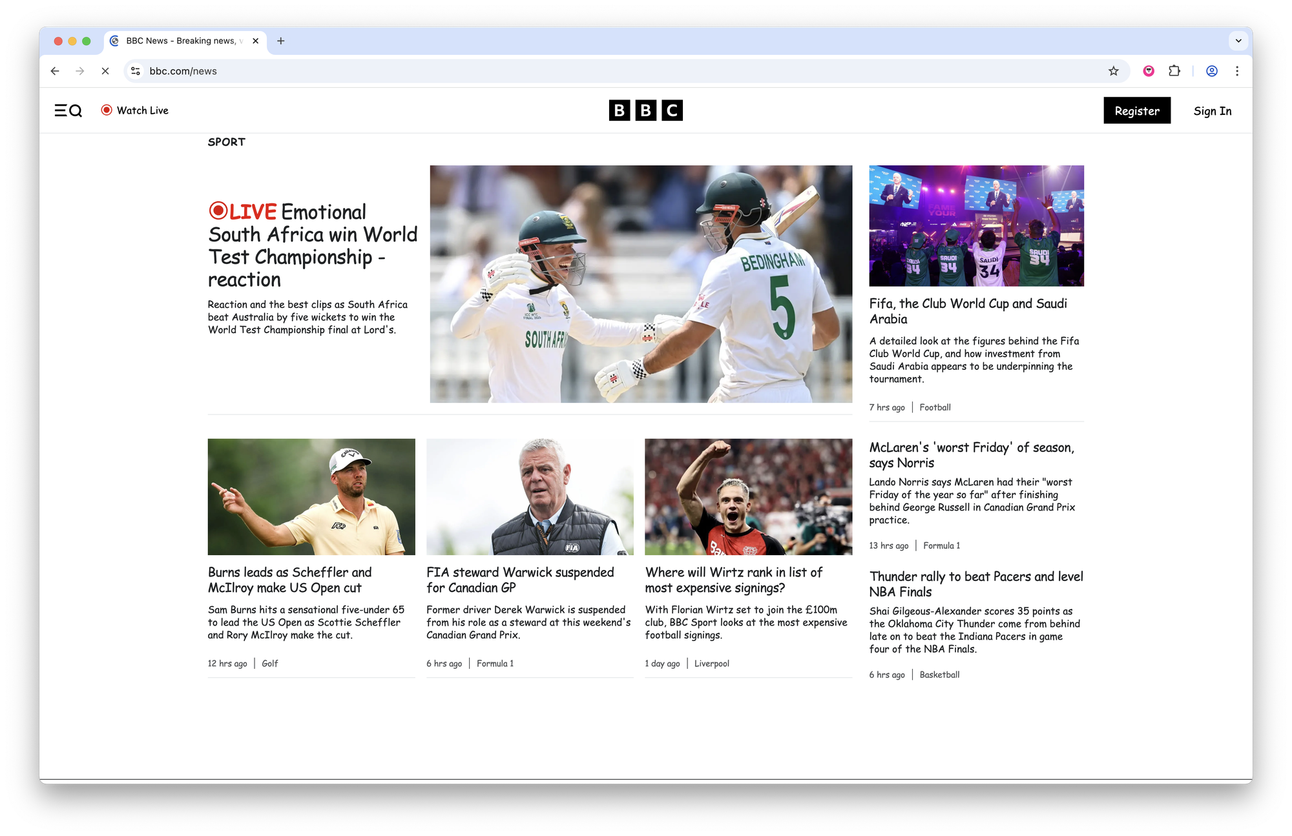
Task: Open a new browser tab
Action: 280,41
